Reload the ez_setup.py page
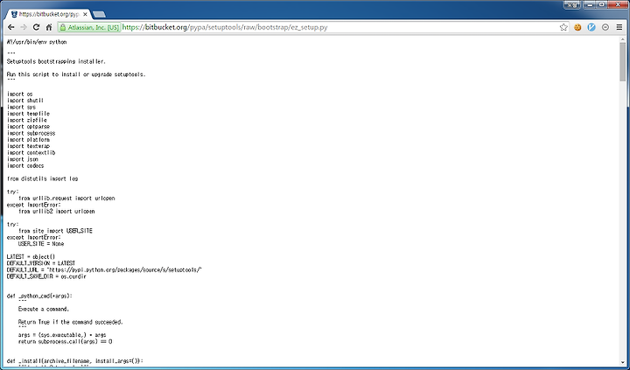Screen dimensions: 630x370 pyautogui.click(x=36, y=27)
